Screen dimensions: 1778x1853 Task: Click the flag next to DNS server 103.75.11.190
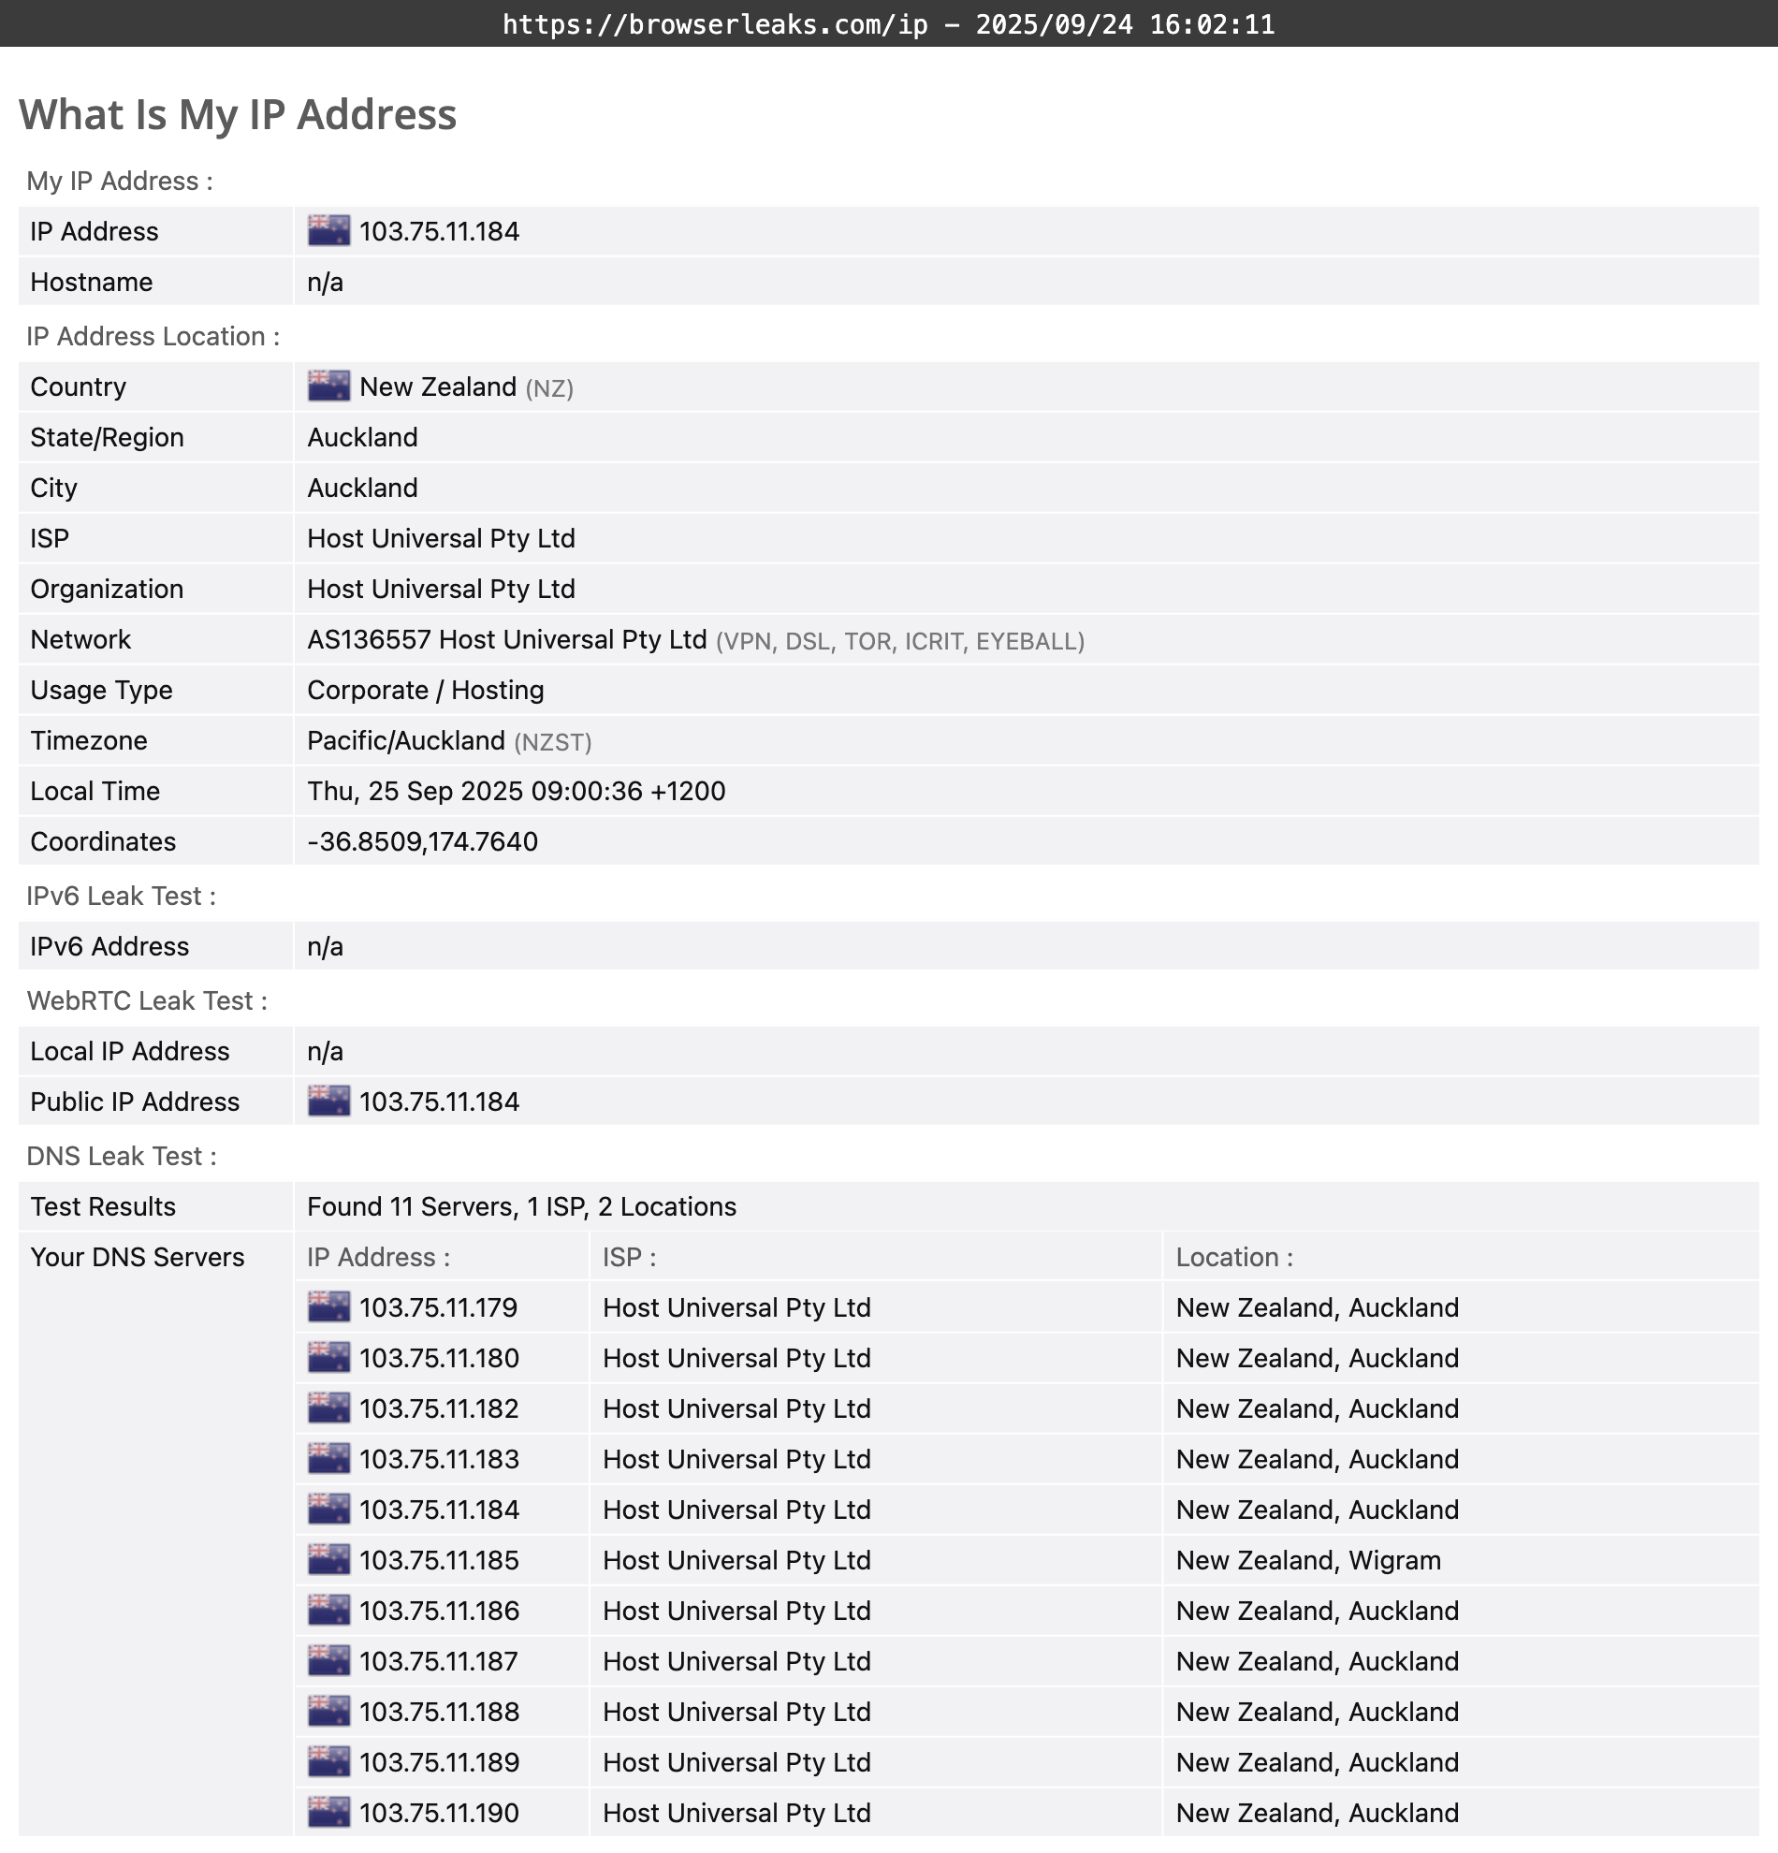(328, 1813)
